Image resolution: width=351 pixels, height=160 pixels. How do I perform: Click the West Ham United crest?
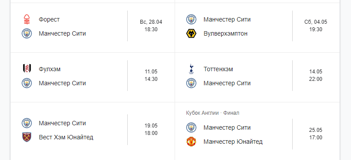(x=27, y=137)
